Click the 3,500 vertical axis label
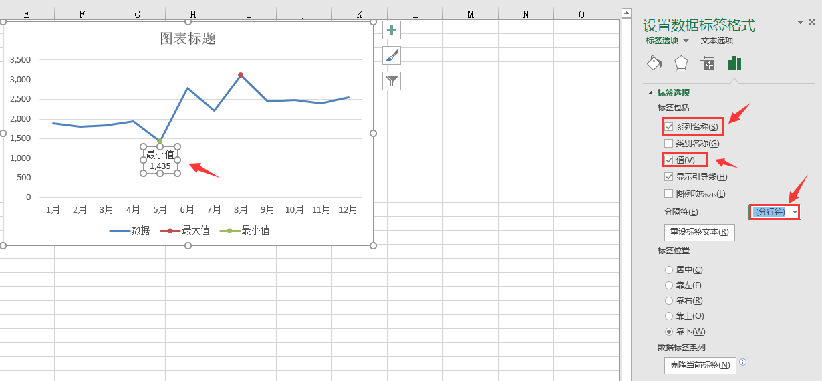This screenshot has width=822, height=381. point(19,59)
